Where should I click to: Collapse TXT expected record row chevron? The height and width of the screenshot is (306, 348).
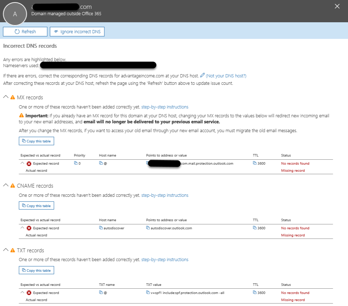click(x=22, y=293)
